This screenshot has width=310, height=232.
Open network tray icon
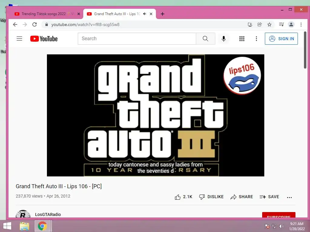274,226
